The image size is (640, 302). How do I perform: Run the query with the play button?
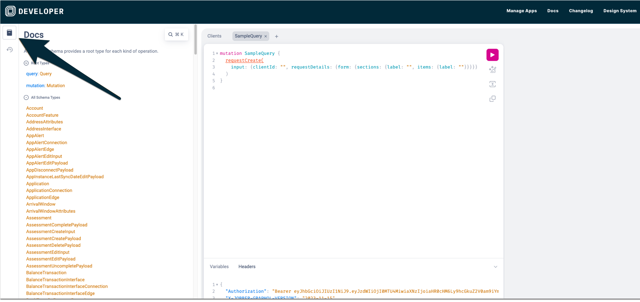pos(492,55)
